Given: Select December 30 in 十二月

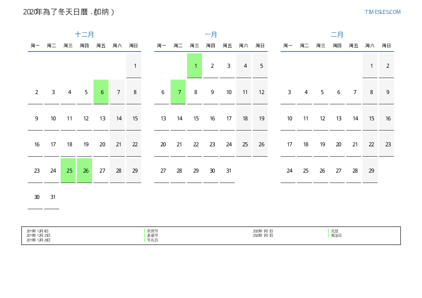Looking at the screenshot, I should (x=35, y=197).
